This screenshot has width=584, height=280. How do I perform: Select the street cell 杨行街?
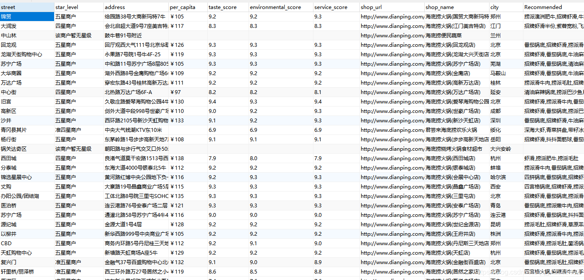pos(27,139)
